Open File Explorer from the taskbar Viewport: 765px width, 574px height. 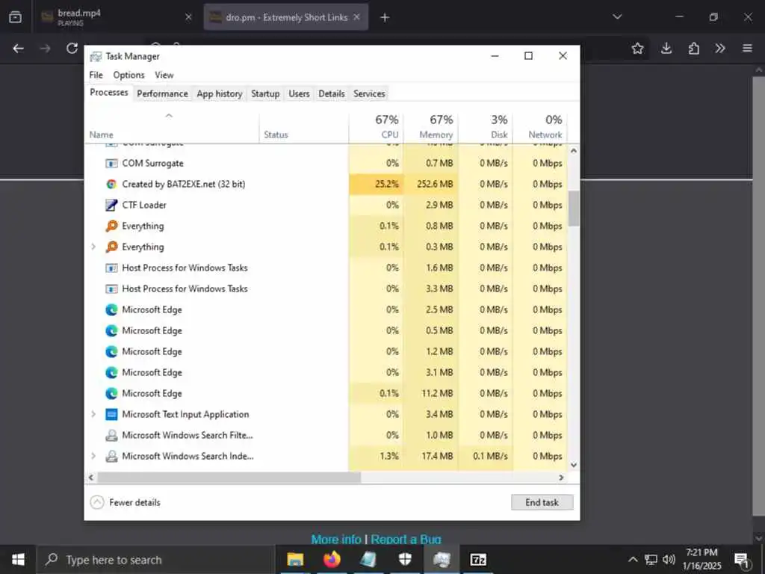tap(294, 559)
